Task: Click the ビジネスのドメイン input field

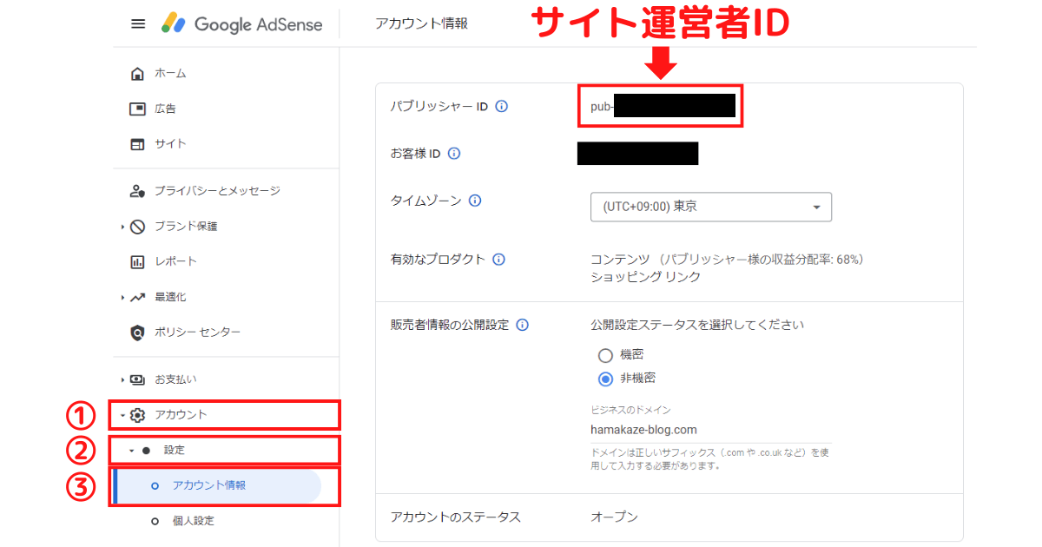Action: (x=644, y=429)
